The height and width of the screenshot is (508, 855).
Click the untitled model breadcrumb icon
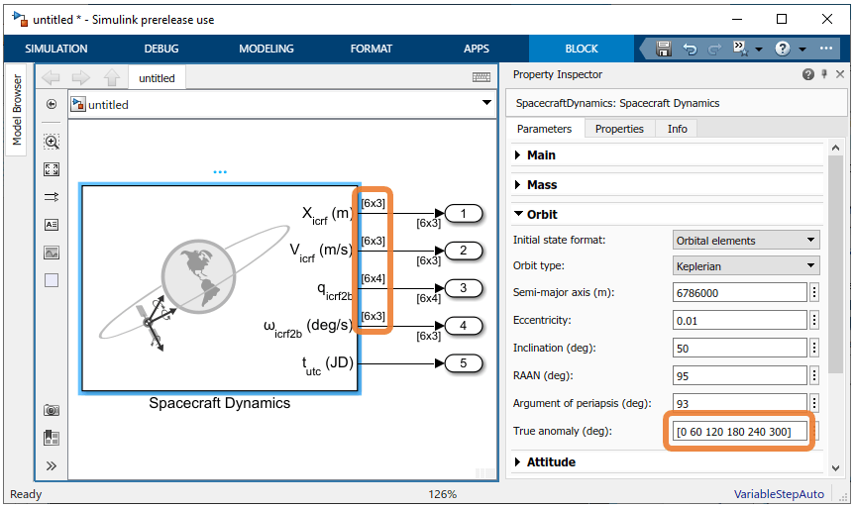tap(78, 104)
